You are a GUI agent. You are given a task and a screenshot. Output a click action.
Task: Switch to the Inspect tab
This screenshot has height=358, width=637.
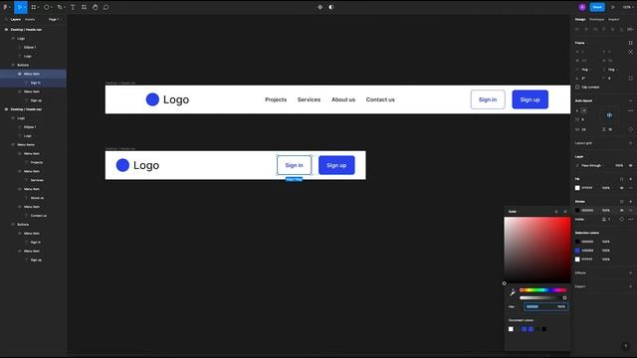(614, 20)
